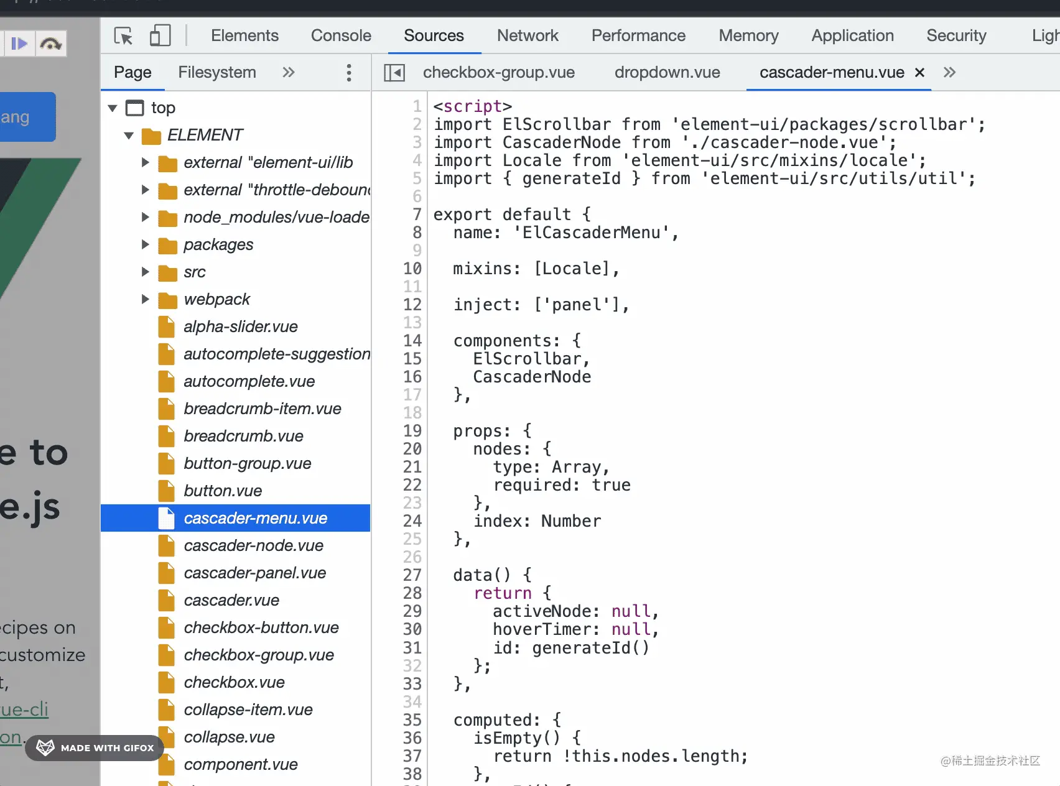Show more open editor tabs chevron
The image size is (1060, 786).
coord(949,72)
